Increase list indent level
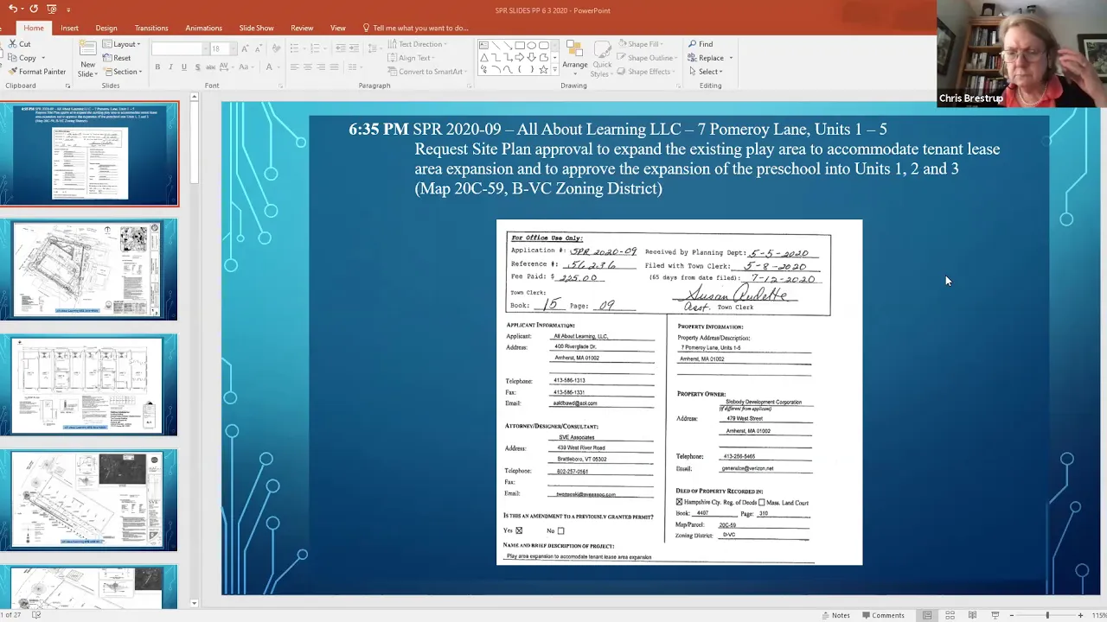 tap(354, 48)
